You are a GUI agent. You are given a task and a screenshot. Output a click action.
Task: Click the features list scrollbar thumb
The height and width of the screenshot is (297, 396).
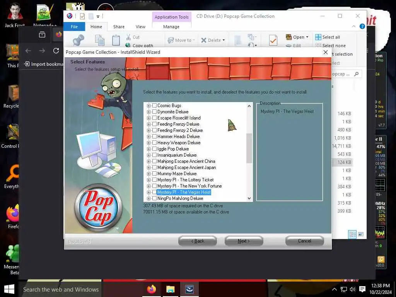[249, 148]
